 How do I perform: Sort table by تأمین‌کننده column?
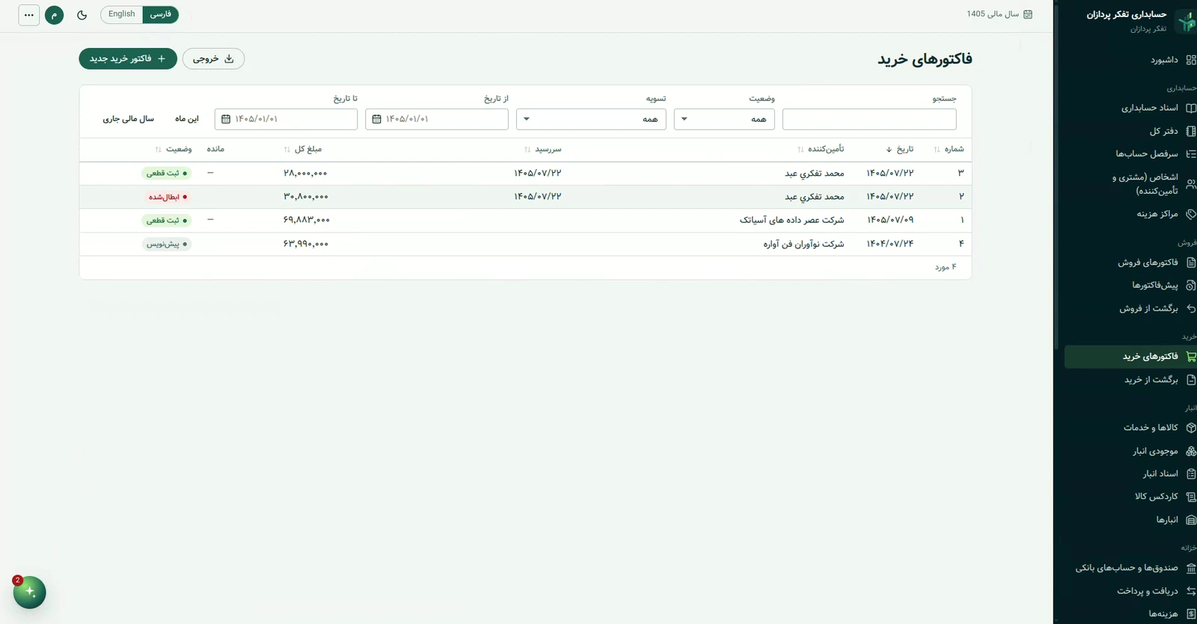821,149
